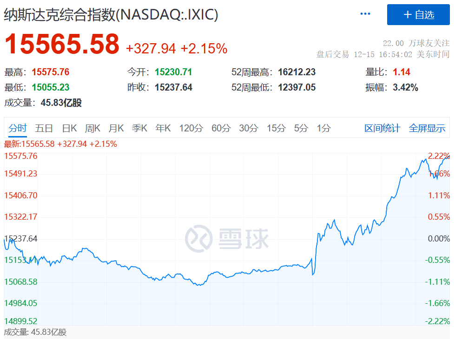Click the intraday price line peak near 15575.76

pos(448,157)
